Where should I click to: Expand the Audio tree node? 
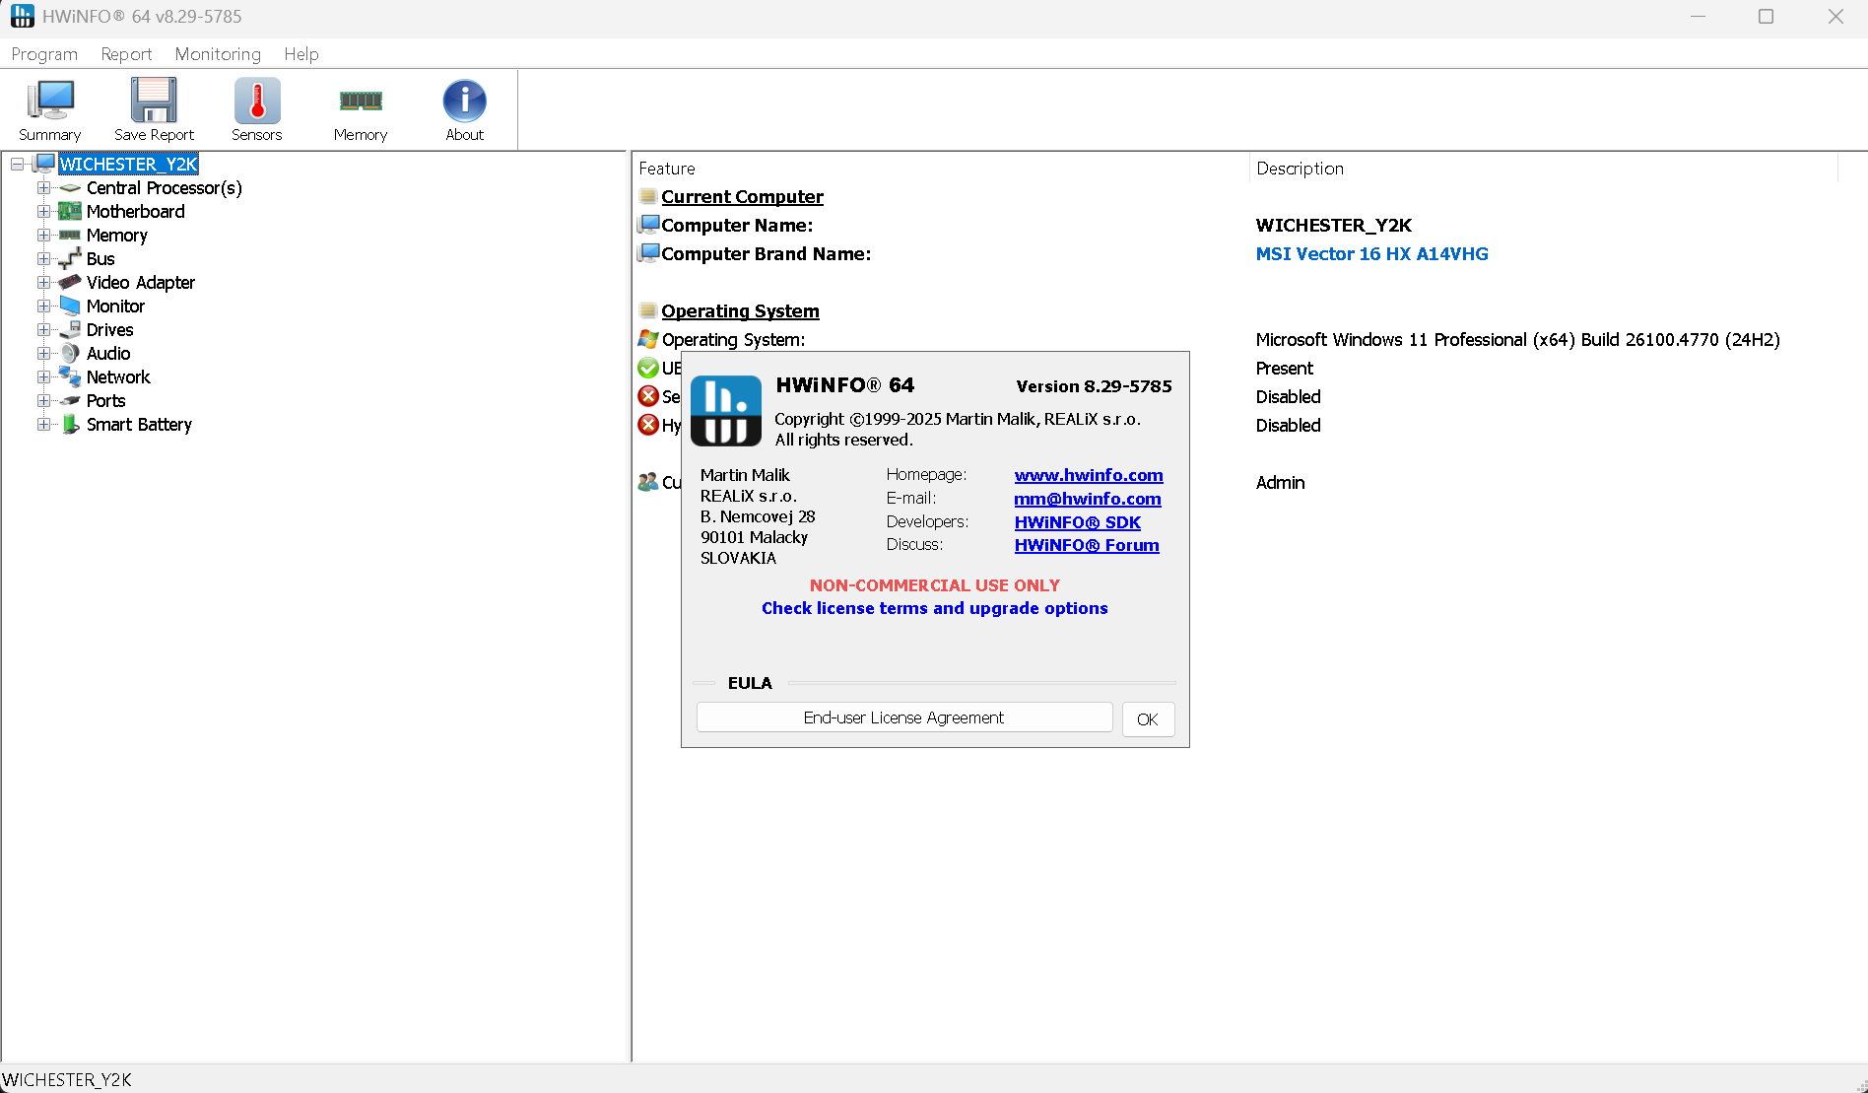pos(43,353)
